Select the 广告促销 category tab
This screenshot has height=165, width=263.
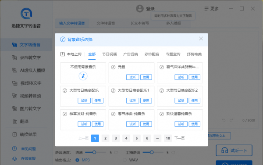tap(131, 54)
